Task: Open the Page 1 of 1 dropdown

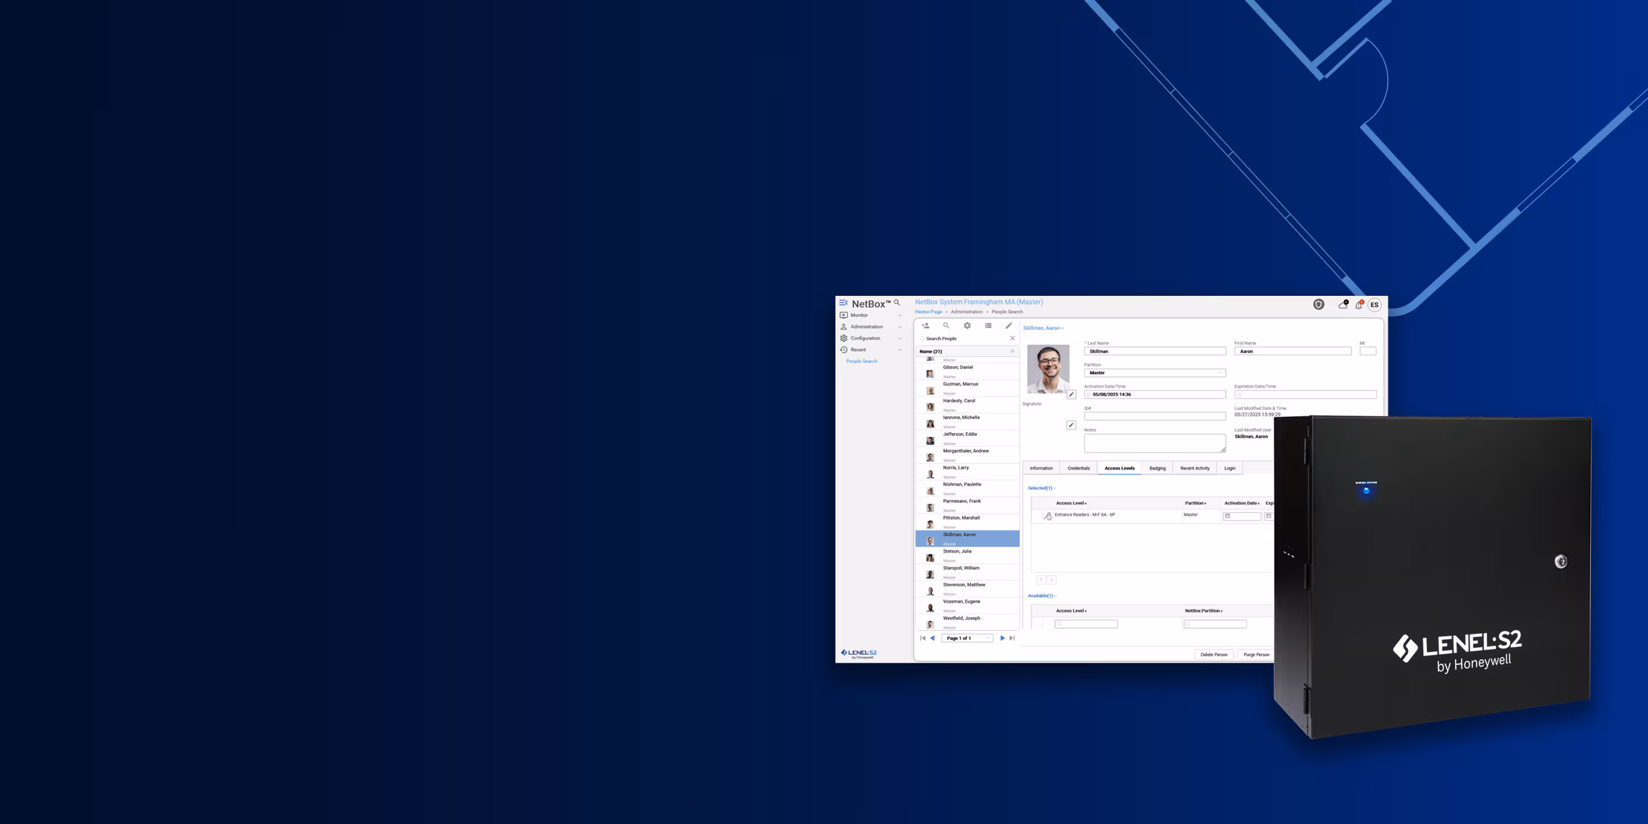Action: pyautogui.click(x=967, y=638)
